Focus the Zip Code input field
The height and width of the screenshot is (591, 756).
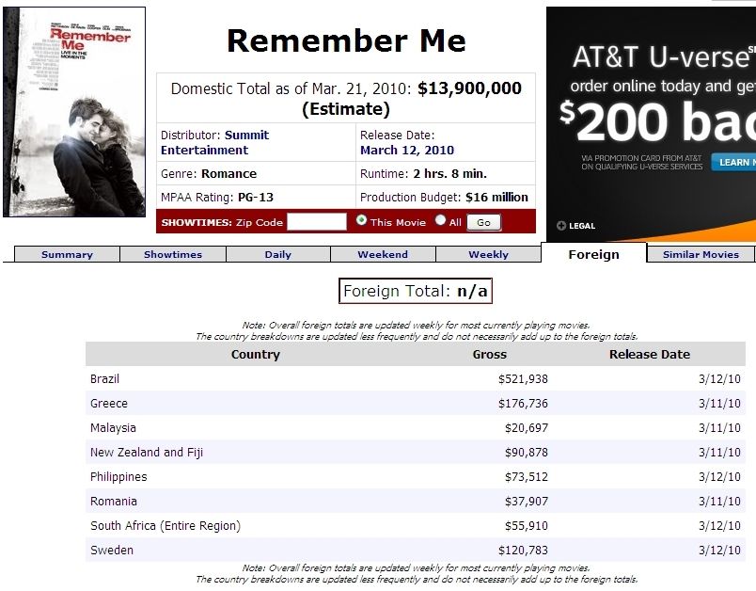click(x=317, y=222)
